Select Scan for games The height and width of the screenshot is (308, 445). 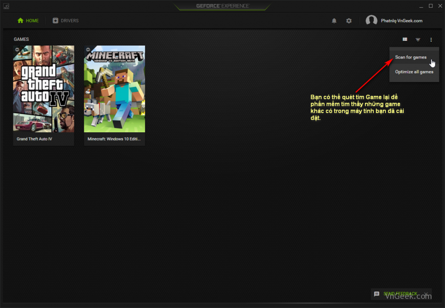(414, 57)
